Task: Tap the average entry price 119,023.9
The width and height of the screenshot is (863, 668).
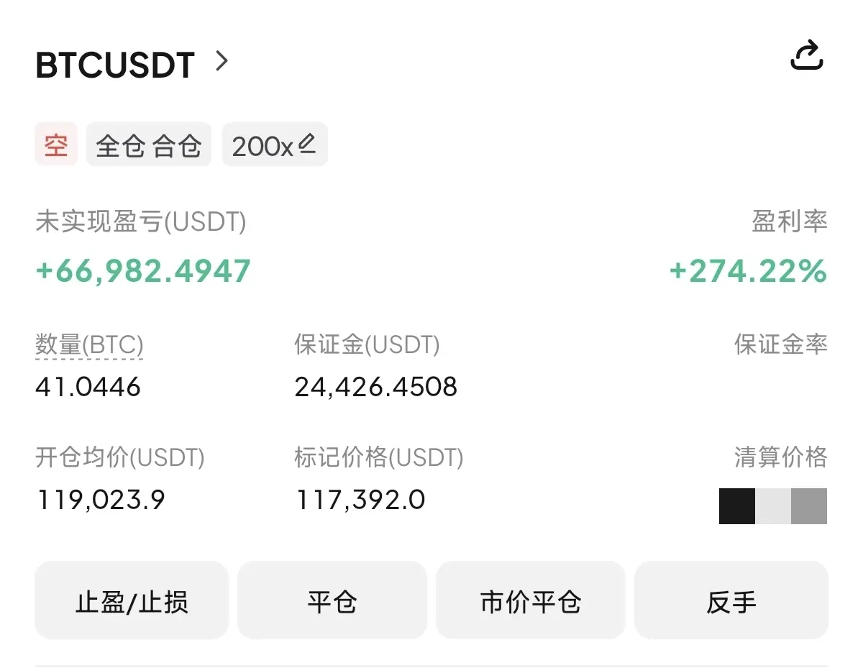Action: pos(101,499)
